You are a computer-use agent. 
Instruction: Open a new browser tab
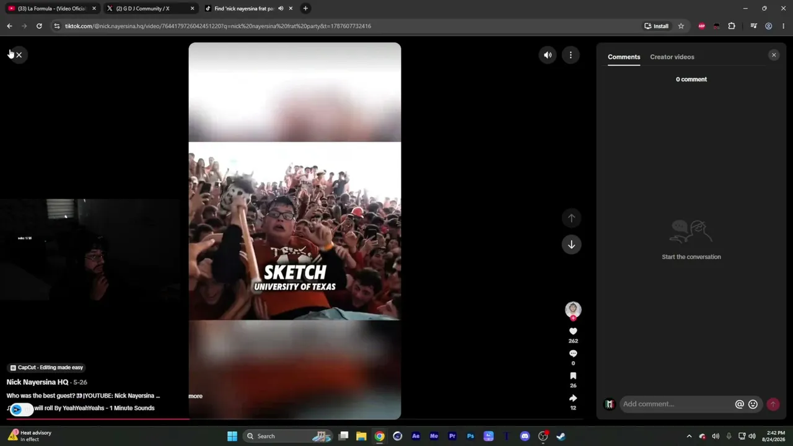(305, 9)
